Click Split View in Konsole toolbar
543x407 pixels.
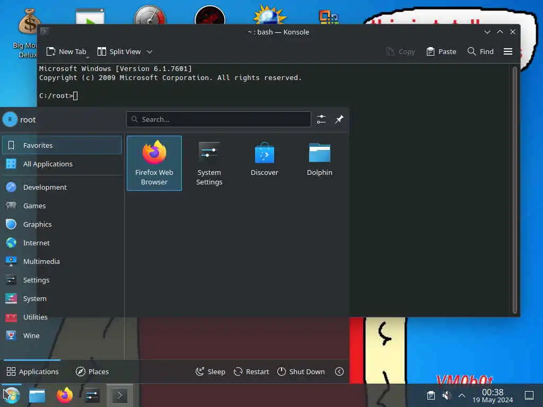pyautogui.click(x=119, y=51)
